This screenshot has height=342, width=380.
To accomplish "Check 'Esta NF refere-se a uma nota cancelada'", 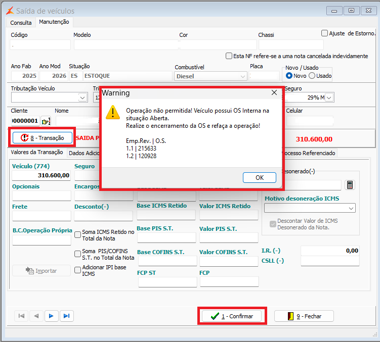I will pyautogui.click(x=229, y=56).
